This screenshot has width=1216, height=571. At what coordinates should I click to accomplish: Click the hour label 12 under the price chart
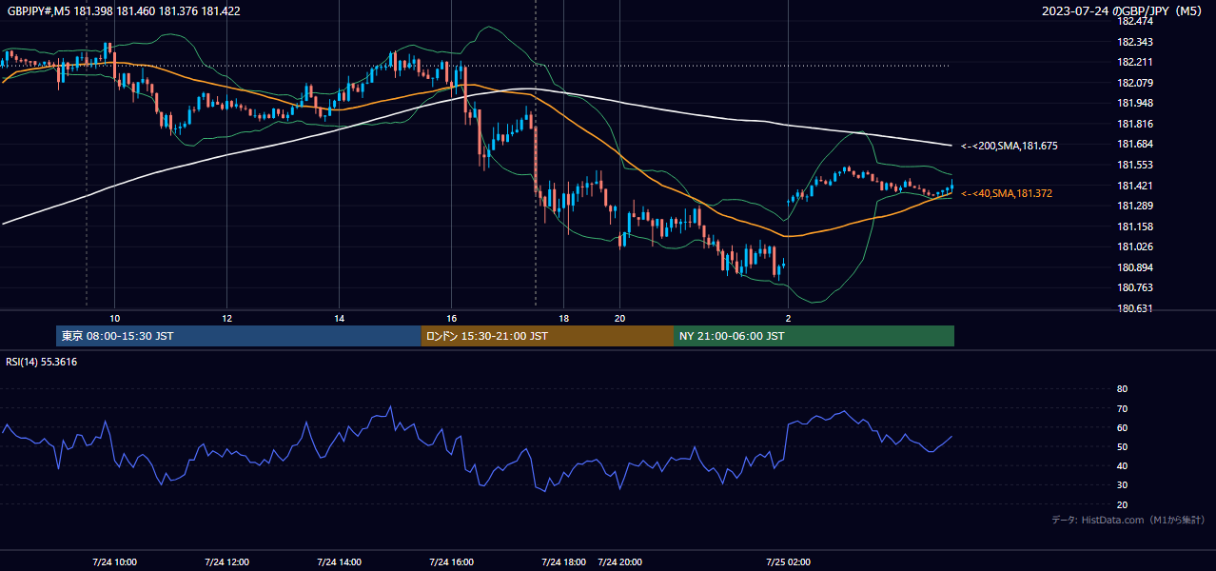pyautogui.click(x=227, y=319)
